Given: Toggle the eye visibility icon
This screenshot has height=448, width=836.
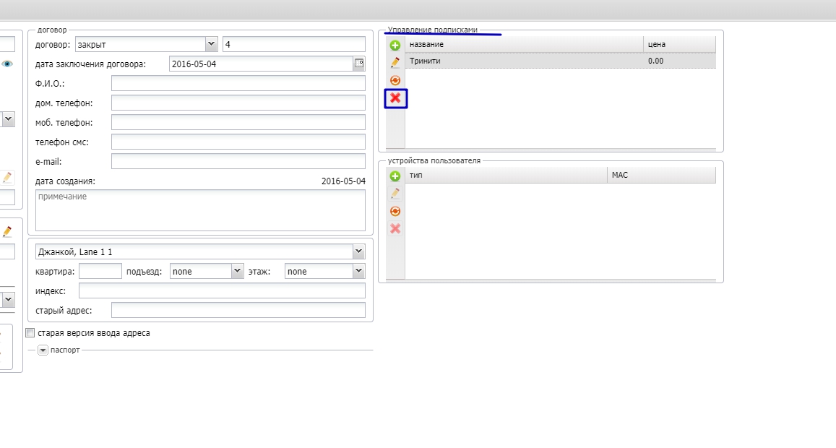Looking at the screenshot, I should click(7, 64).
